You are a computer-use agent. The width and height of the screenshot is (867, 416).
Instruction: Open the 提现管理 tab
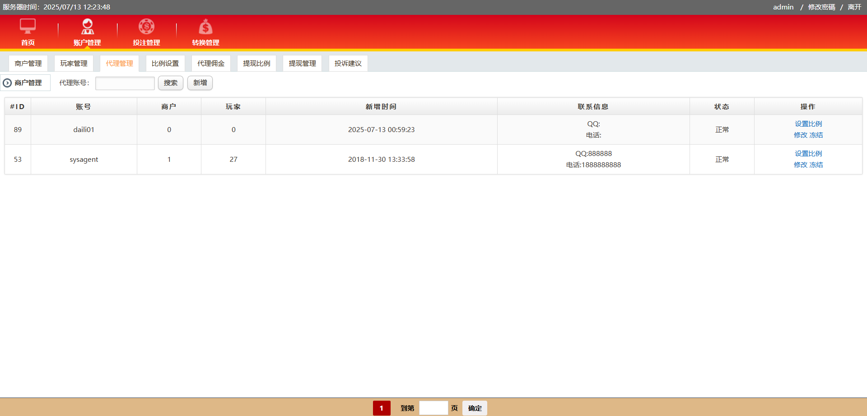point(302,64)
